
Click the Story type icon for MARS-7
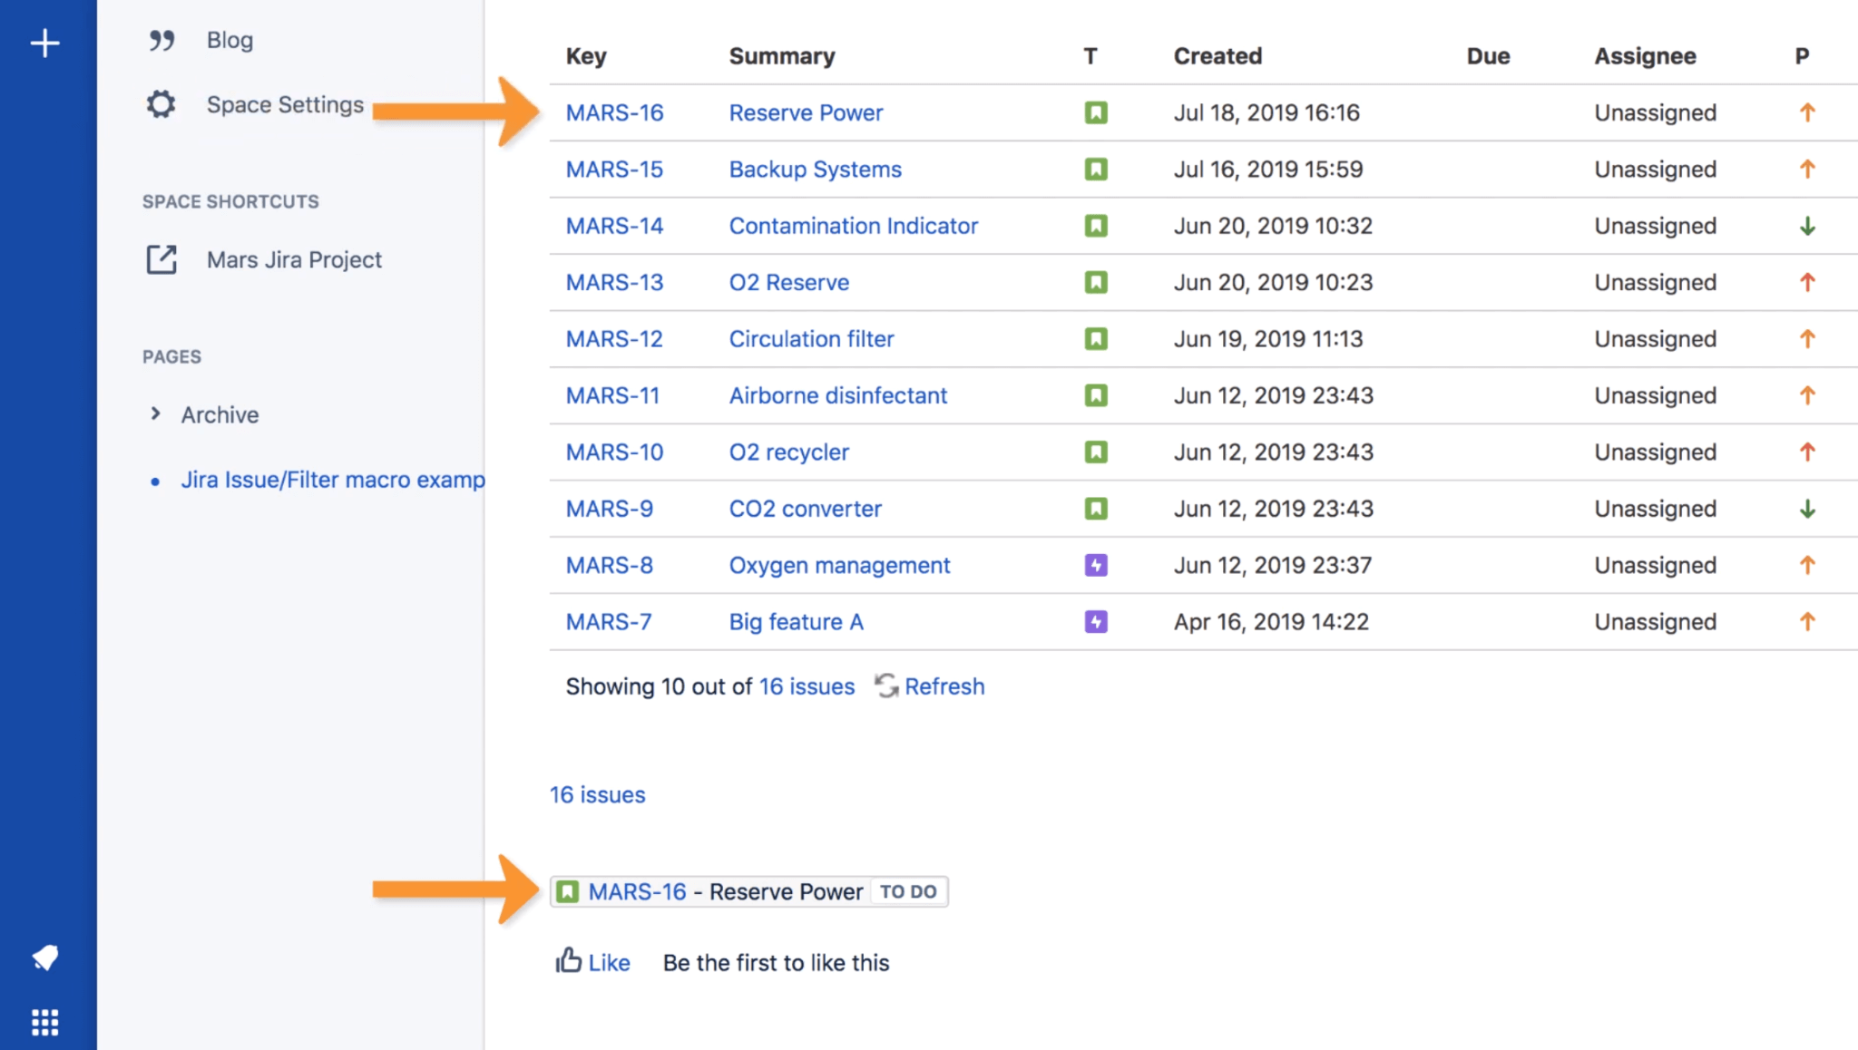coord(1095,621)
